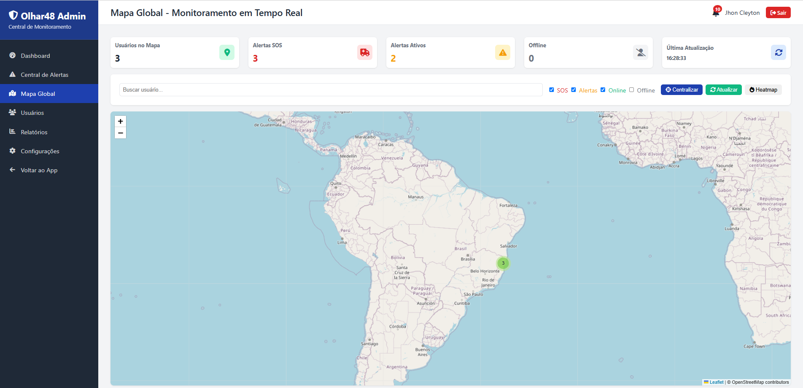803x388 pixels.
Task: Click the refresh icon in Última Atualização card
Action: pos(778,52)
